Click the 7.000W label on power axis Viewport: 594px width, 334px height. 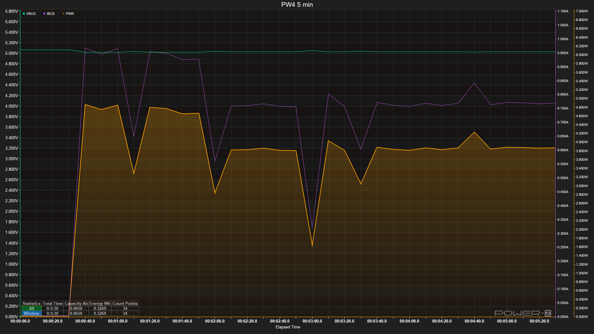pyautogui.click(x=582, y=11)
